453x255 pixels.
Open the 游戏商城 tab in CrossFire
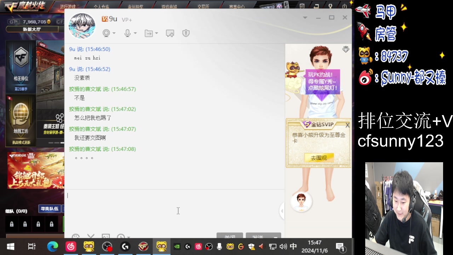pos(169,6)
